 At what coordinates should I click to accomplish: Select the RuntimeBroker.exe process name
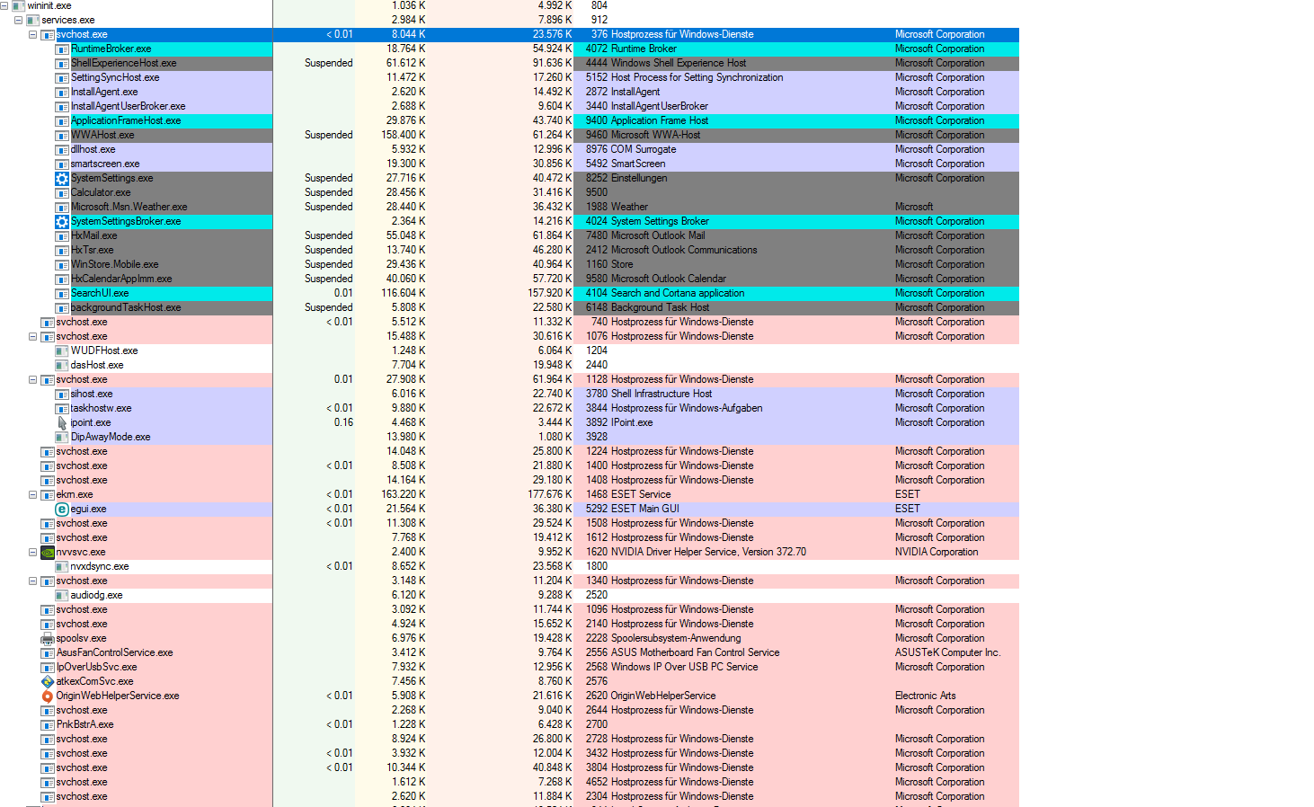(111, 49)
